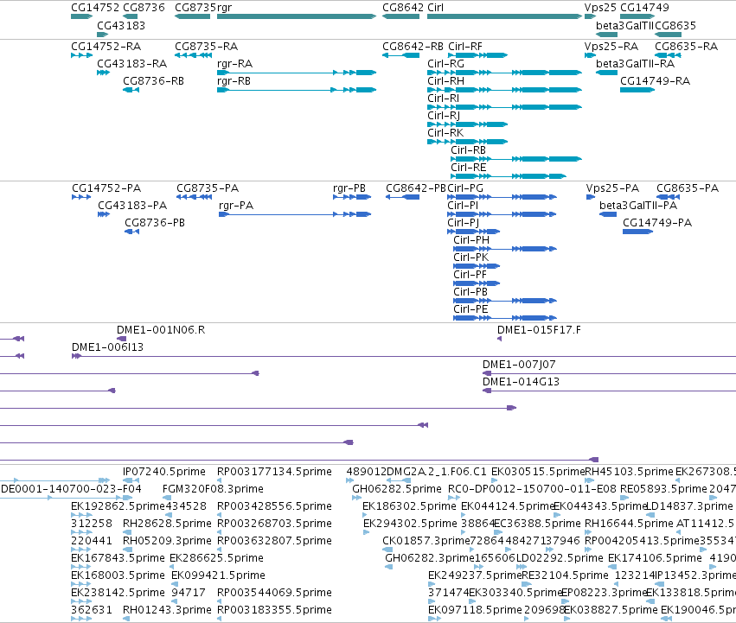
Task: Click the CG8642-RB transcript label
Action: pyautogui.click(x=413, y=47)
